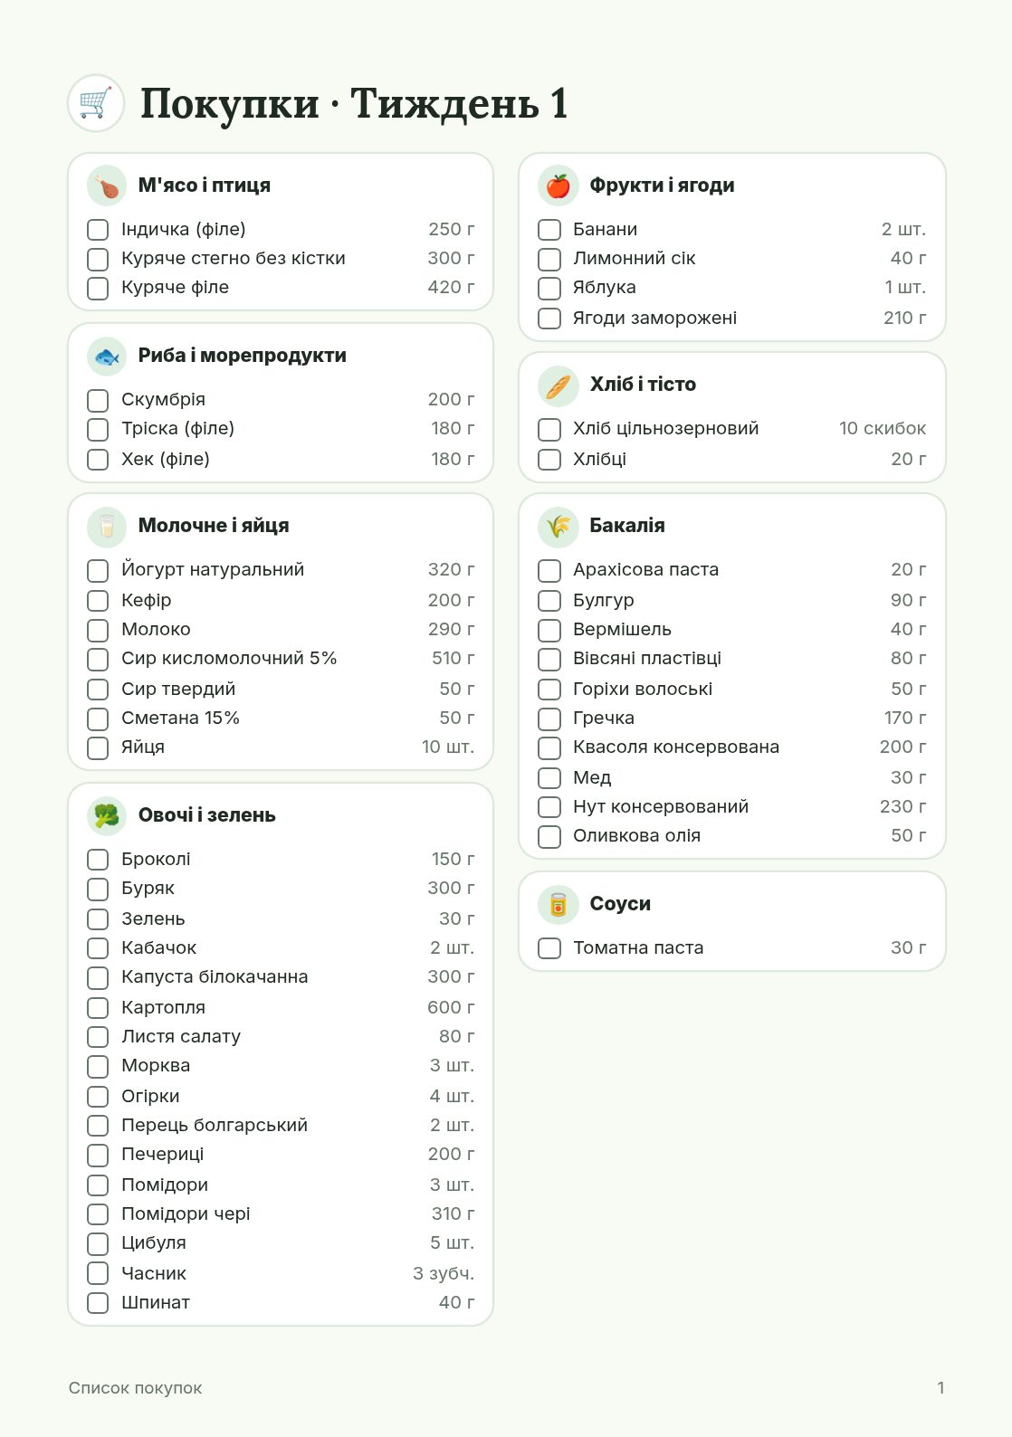Image resolution: width=1012 pixels, height=1437 pixels.
Task: Tick the Скумбрія checkbox
Action: tap(98, 400)
